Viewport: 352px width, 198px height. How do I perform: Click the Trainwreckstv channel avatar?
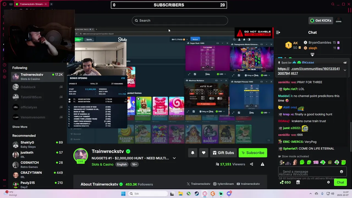(81, 155)
